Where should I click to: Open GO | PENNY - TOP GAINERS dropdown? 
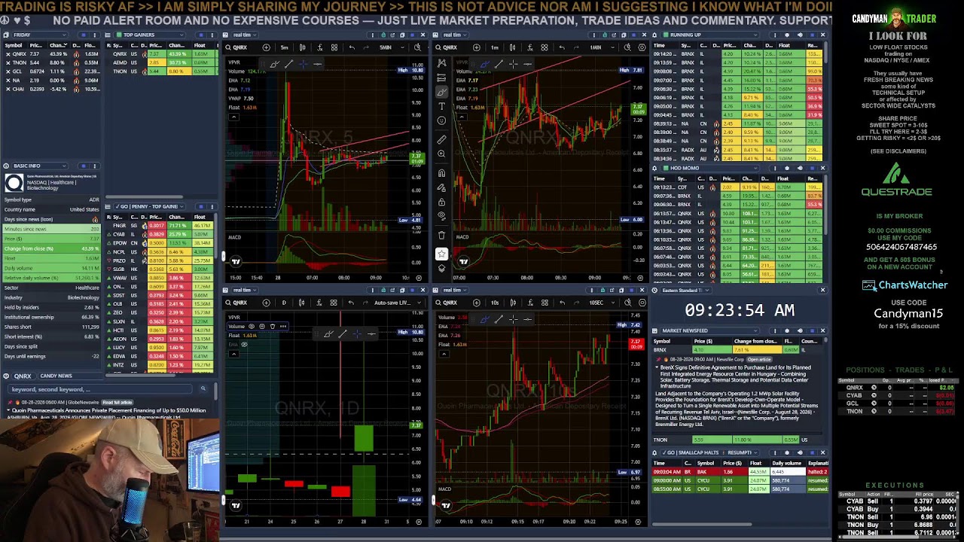coord(150,206)
